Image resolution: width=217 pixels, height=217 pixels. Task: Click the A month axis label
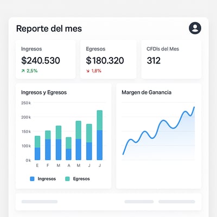pos(69,165)
